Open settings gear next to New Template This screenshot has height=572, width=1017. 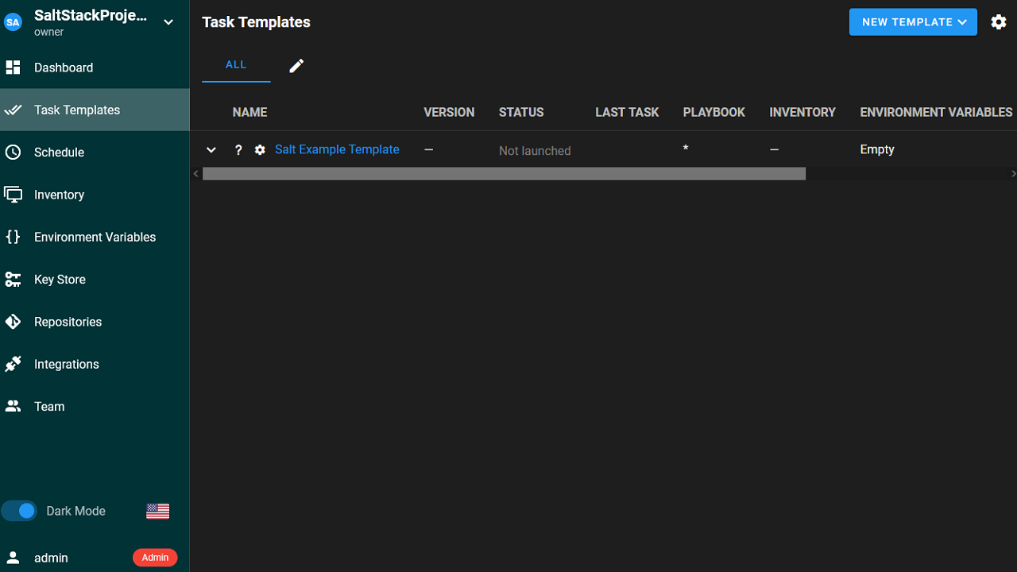point(999,22)
